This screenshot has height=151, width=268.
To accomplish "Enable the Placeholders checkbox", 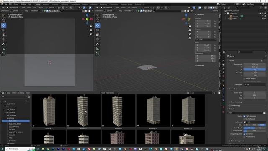I will [x=245, y=137].
